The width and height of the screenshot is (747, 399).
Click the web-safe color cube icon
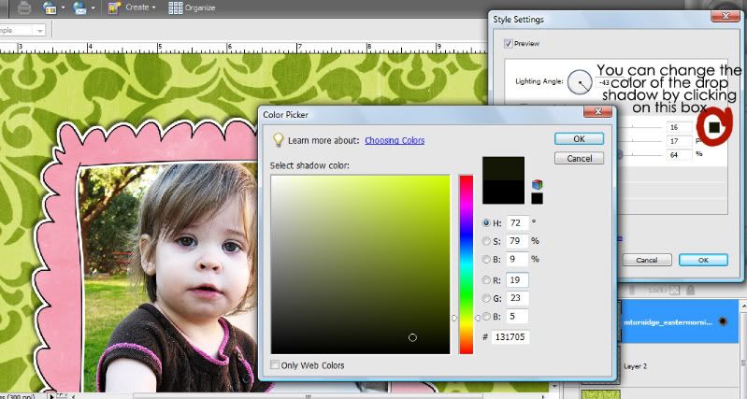coord(537,184)
